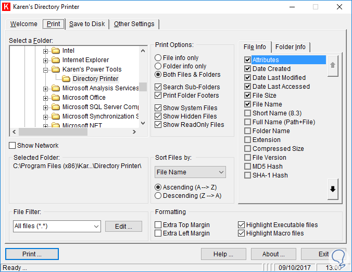352x272 pixels.
Task: Click folder tree scroll down arrow
Action: [143, 123]
